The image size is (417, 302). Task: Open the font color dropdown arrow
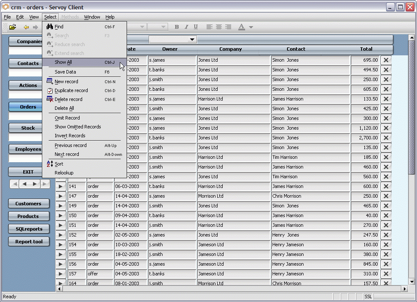251,27
